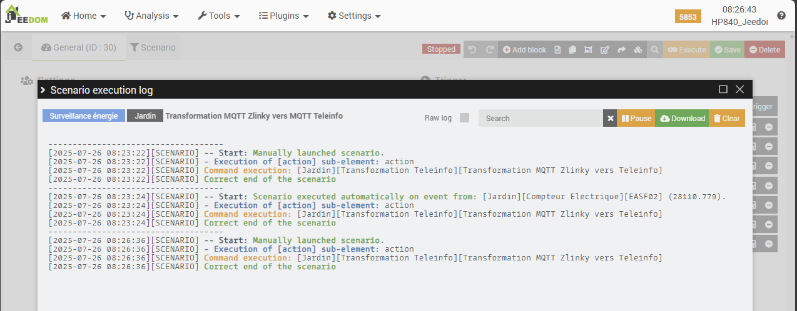Switch to the Scenario tab
Image resolution: width=797 pixels, height=311 pixels.
pos(153,47)
